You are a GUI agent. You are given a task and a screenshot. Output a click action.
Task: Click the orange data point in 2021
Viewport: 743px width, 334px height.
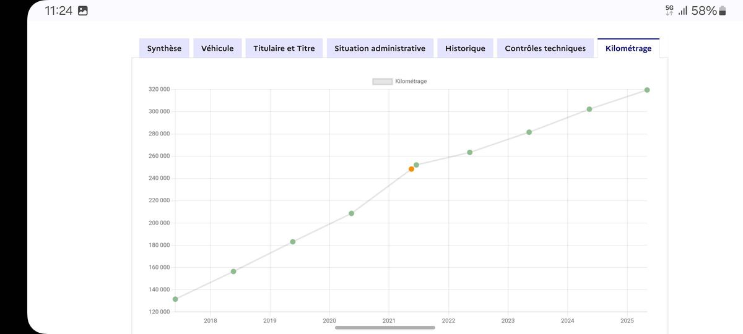(411, 169)
